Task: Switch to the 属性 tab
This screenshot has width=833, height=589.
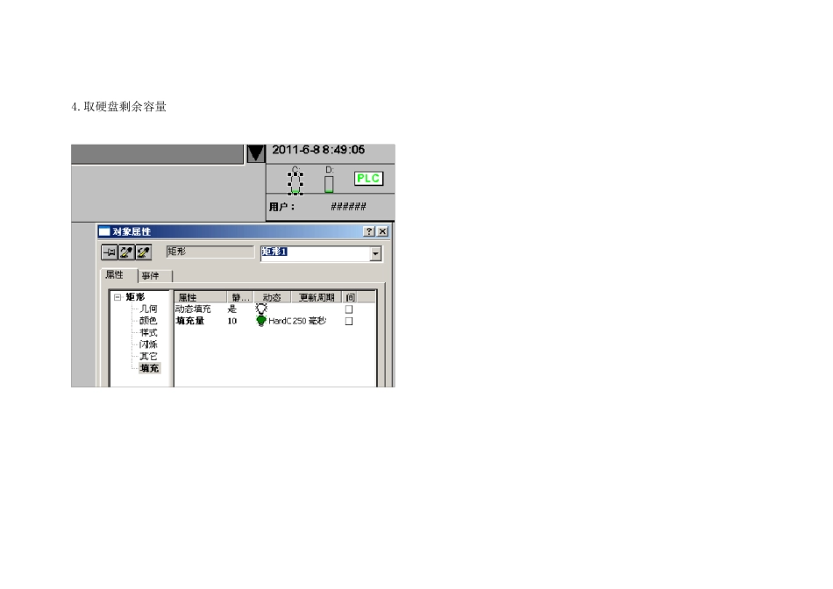Action: click(x=114, y=274)
